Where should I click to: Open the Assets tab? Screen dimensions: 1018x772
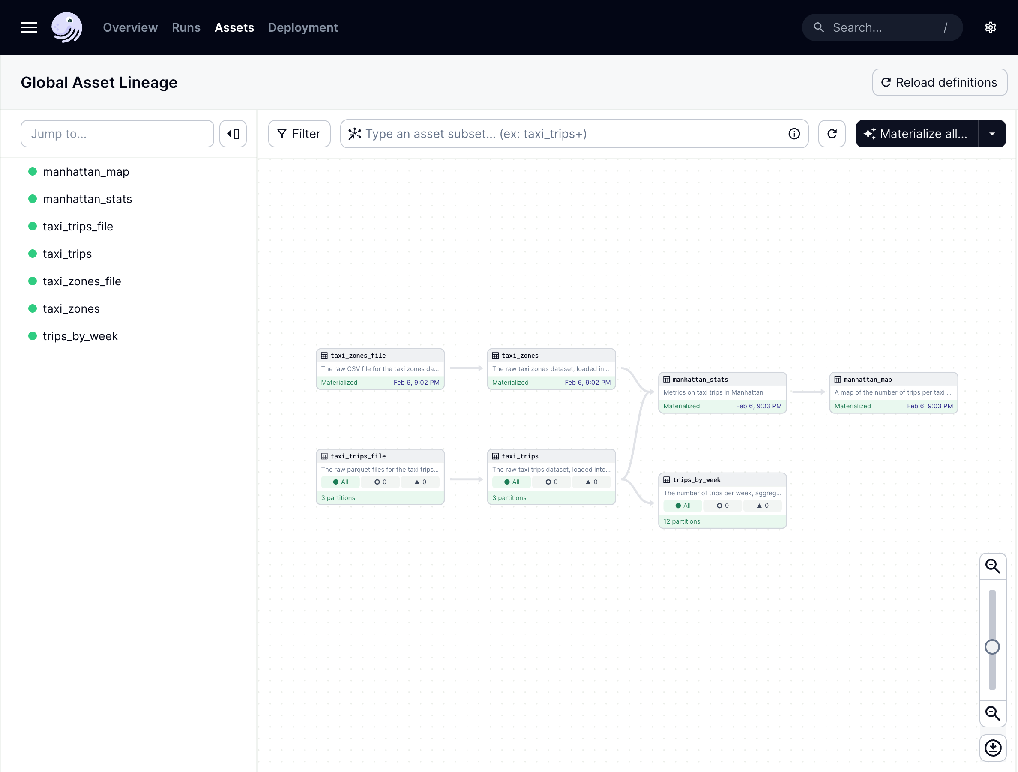[x=234, y=27]
